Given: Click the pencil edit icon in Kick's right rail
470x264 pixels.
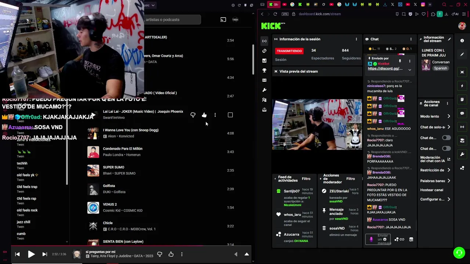Looking at the screenshot, I should 462,54.
